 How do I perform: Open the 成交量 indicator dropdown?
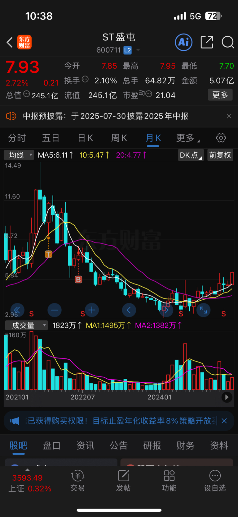26,325
